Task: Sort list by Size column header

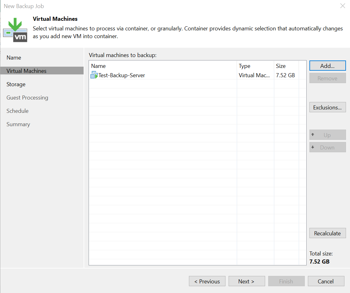Action: (281, 66)
